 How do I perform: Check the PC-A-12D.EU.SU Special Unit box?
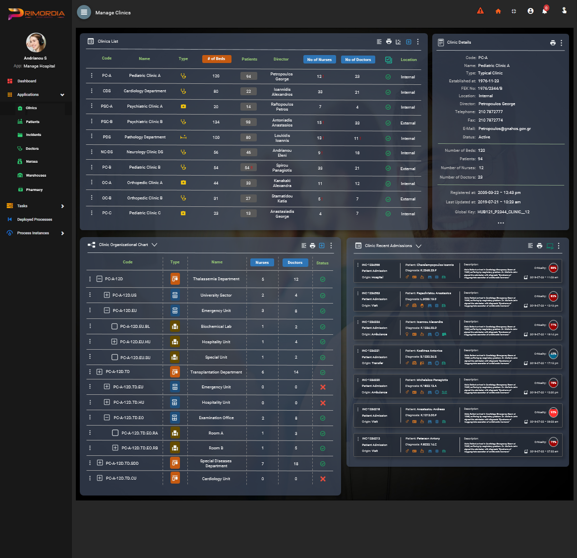115,357
